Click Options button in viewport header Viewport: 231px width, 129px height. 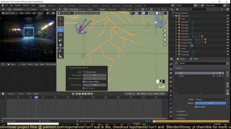[x=164, y=9]
